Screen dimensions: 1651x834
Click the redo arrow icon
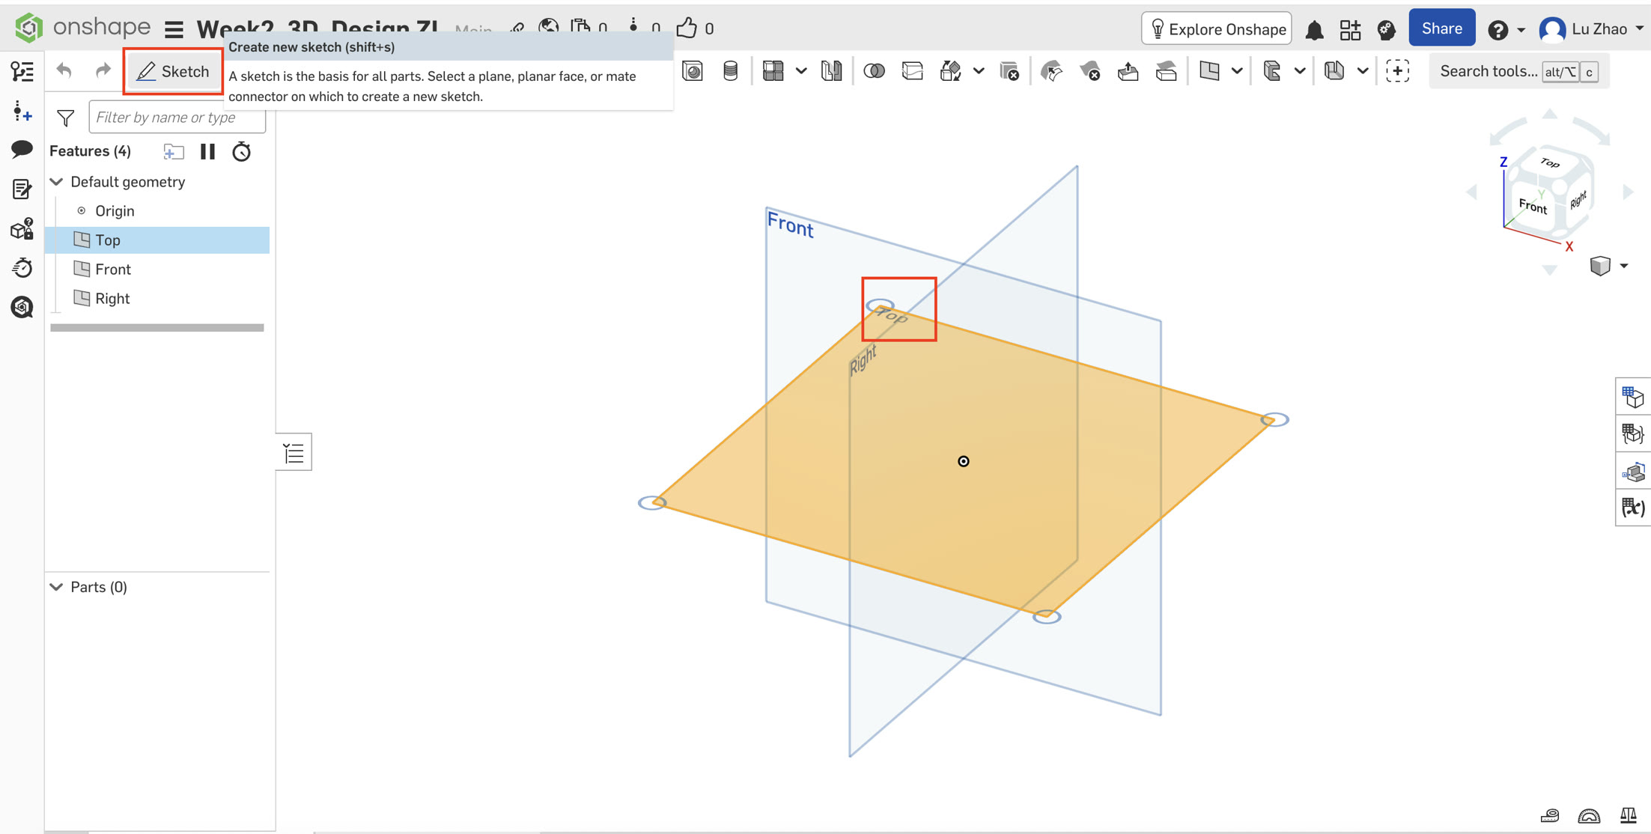pos(103,70)
